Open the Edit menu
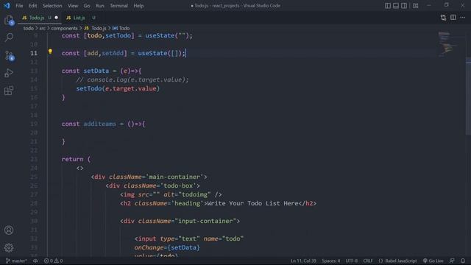This screenshot has width=471, height=265. 32,6
